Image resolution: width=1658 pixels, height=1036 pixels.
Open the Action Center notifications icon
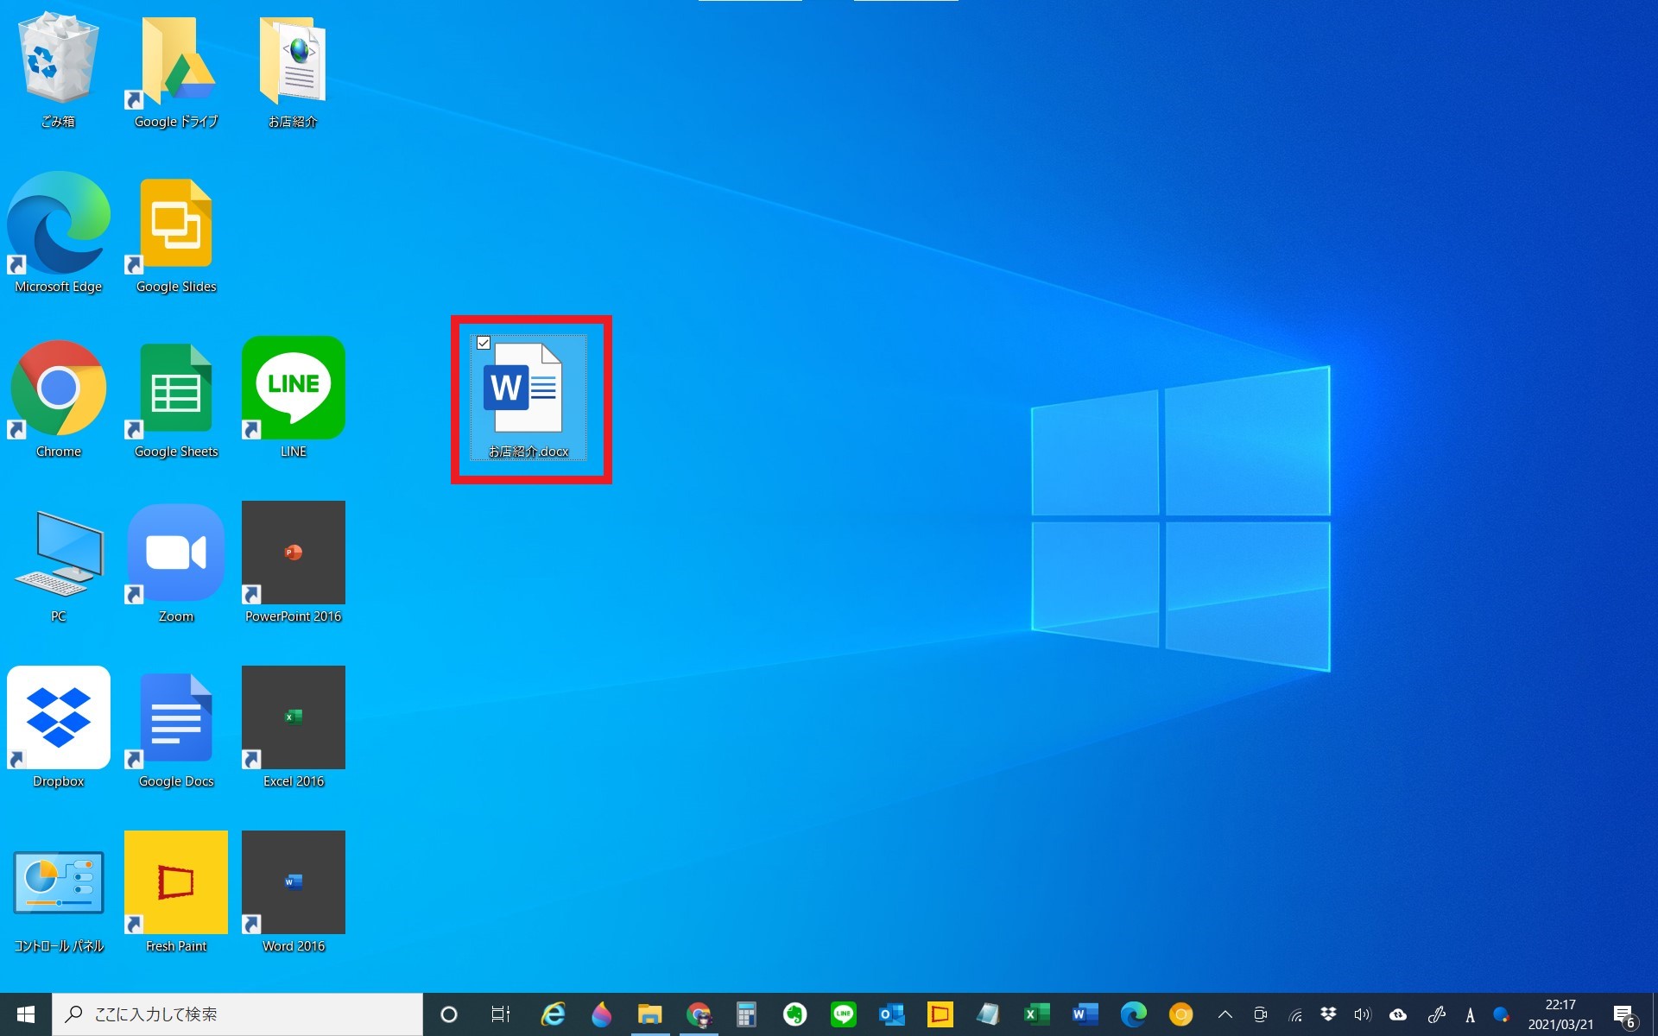click(1625, 1014)
